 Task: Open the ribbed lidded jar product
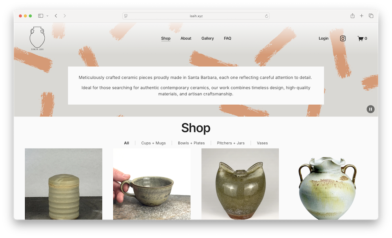click(x=64, y=184)
